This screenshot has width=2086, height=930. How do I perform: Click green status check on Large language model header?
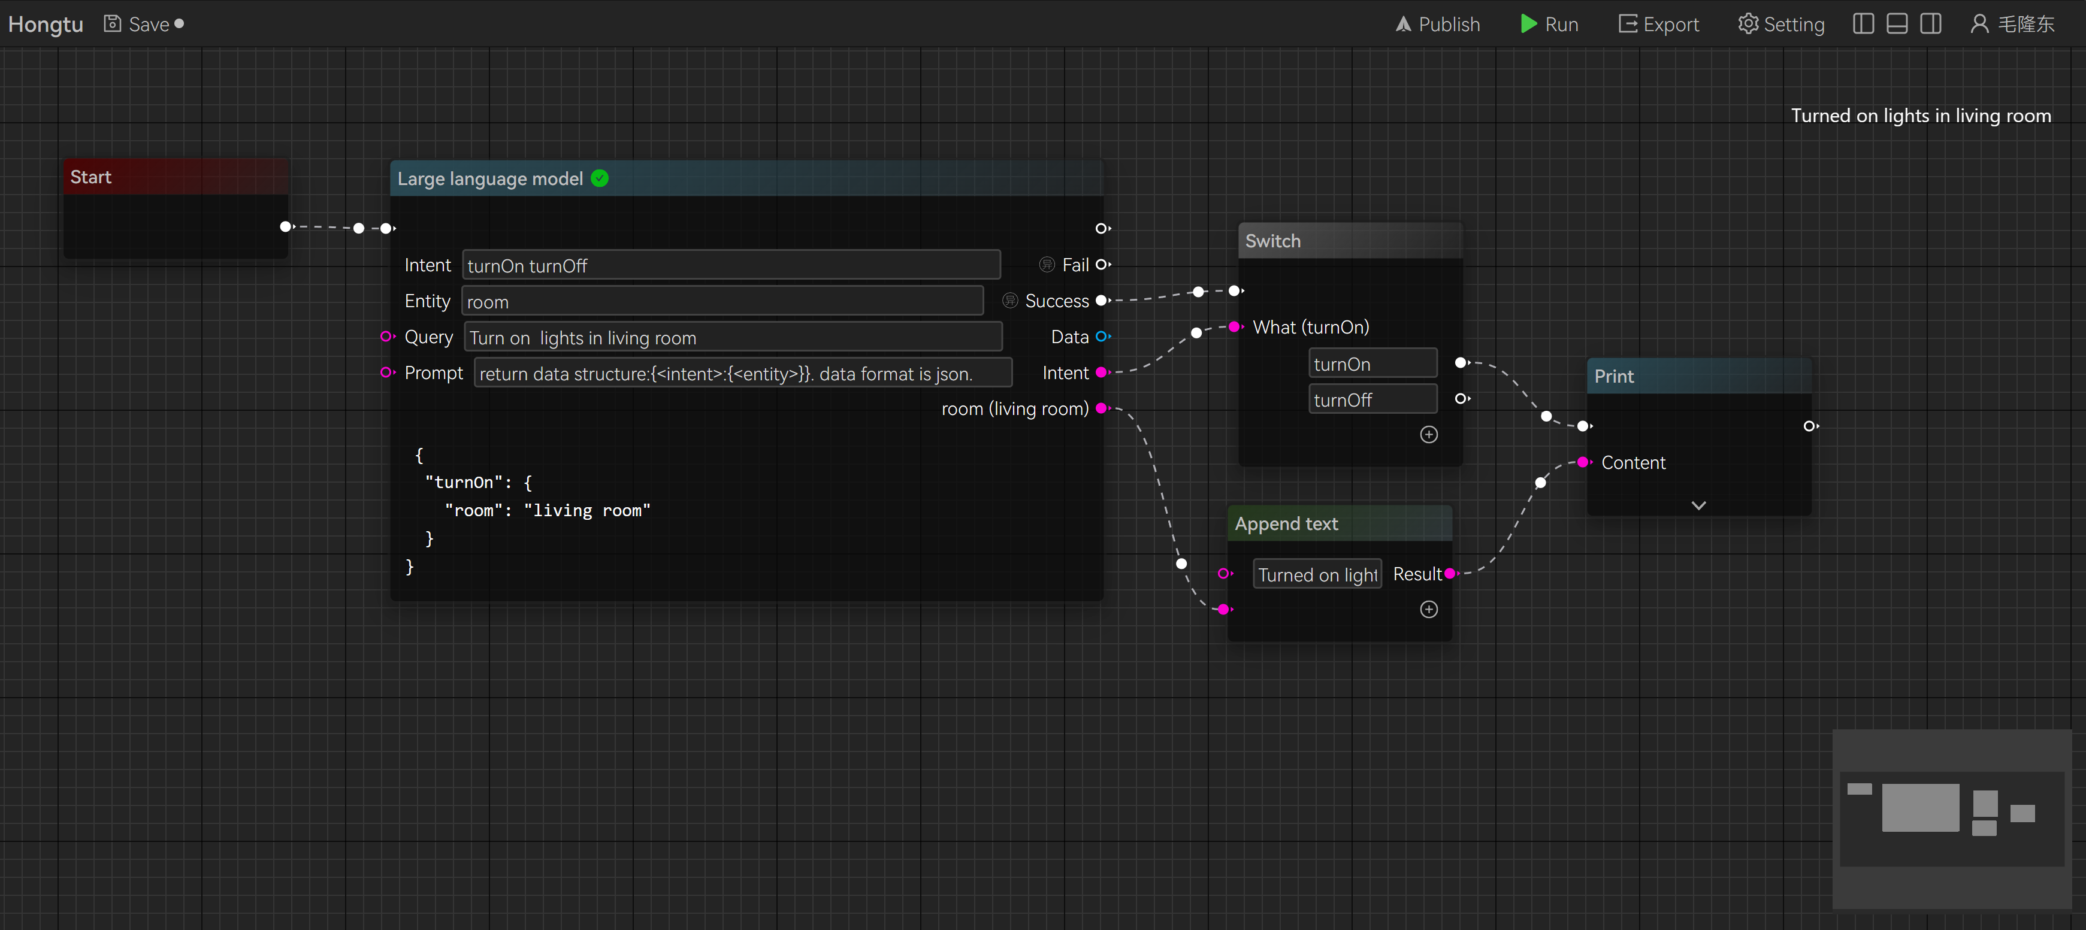click(x=599, y=179)
